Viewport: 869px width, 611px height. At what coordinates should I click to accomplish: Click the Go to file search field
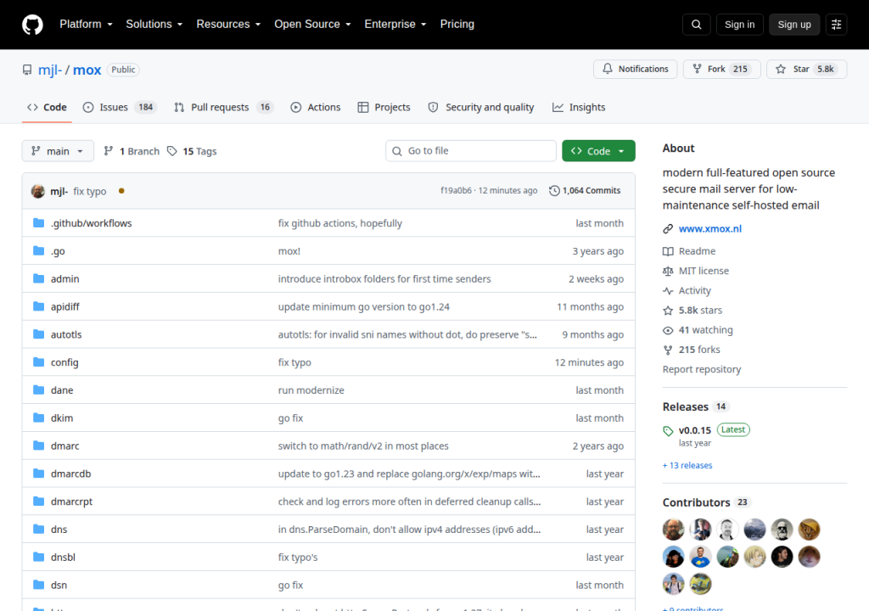(x=470, y=151)
